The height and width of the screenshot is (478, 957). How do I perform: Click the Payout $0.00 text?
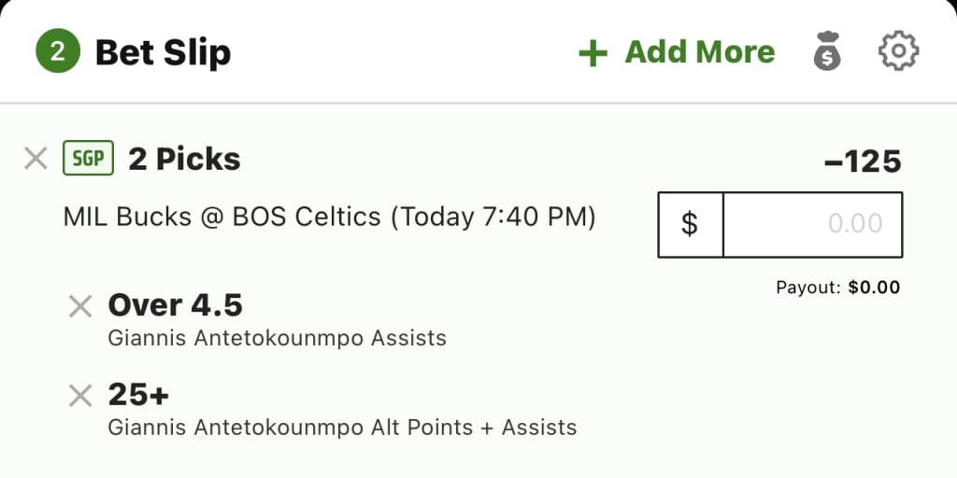[x=837, y=288]
